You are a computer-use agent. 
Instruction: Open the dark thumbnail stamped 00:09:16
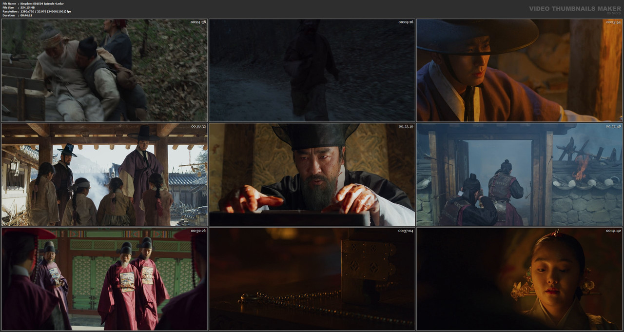click(x=312, y=70)
